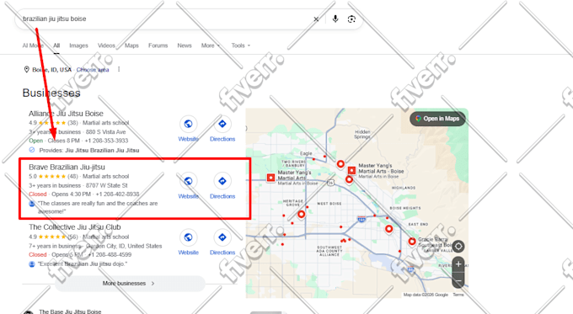Expand the Tools dropdown
The width and height of the screenshot is (573, 314).
(241, 45)
